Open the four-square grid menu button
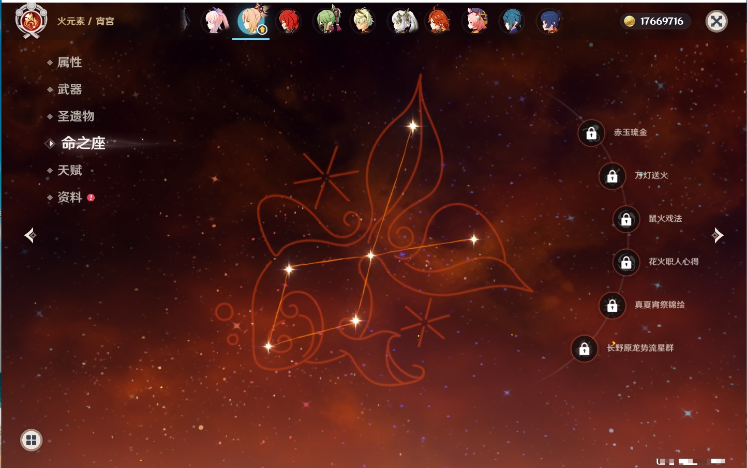747x468 pixels. (x=31, y=440)
